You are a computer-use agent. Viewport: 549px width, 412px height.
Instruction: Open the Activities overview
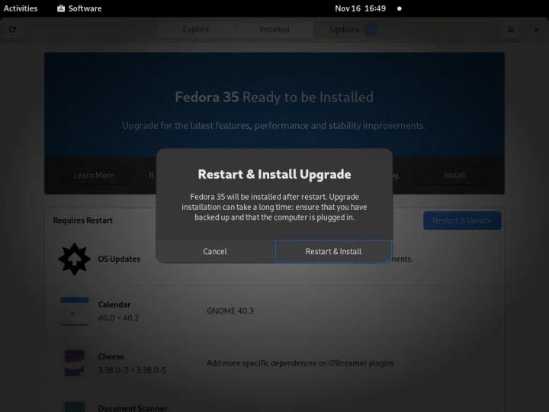[21, 8]
